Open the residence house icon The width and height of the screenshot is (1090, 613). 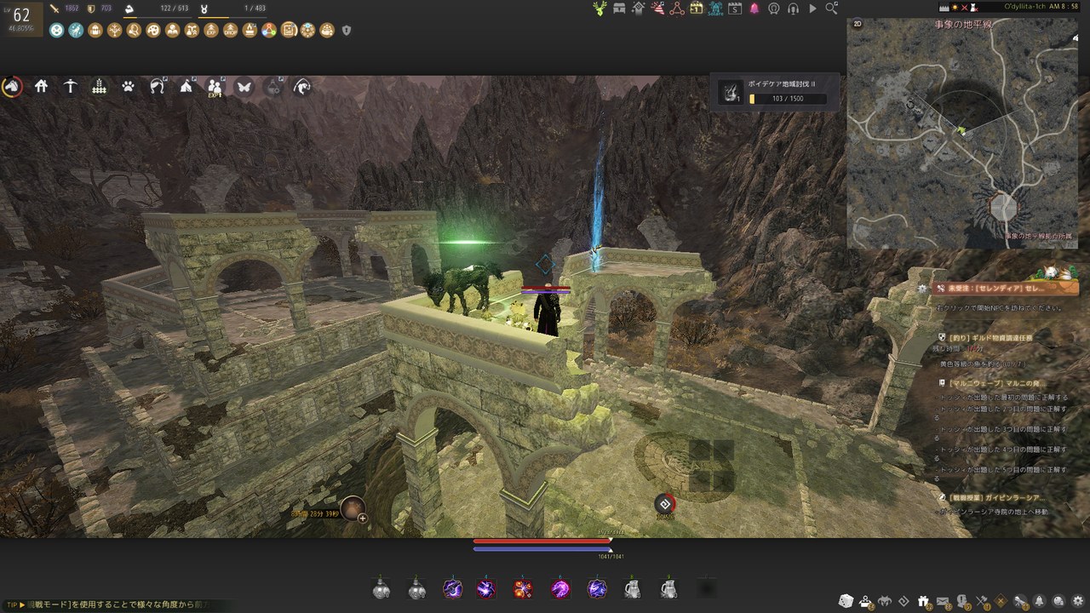click(42, 86)
